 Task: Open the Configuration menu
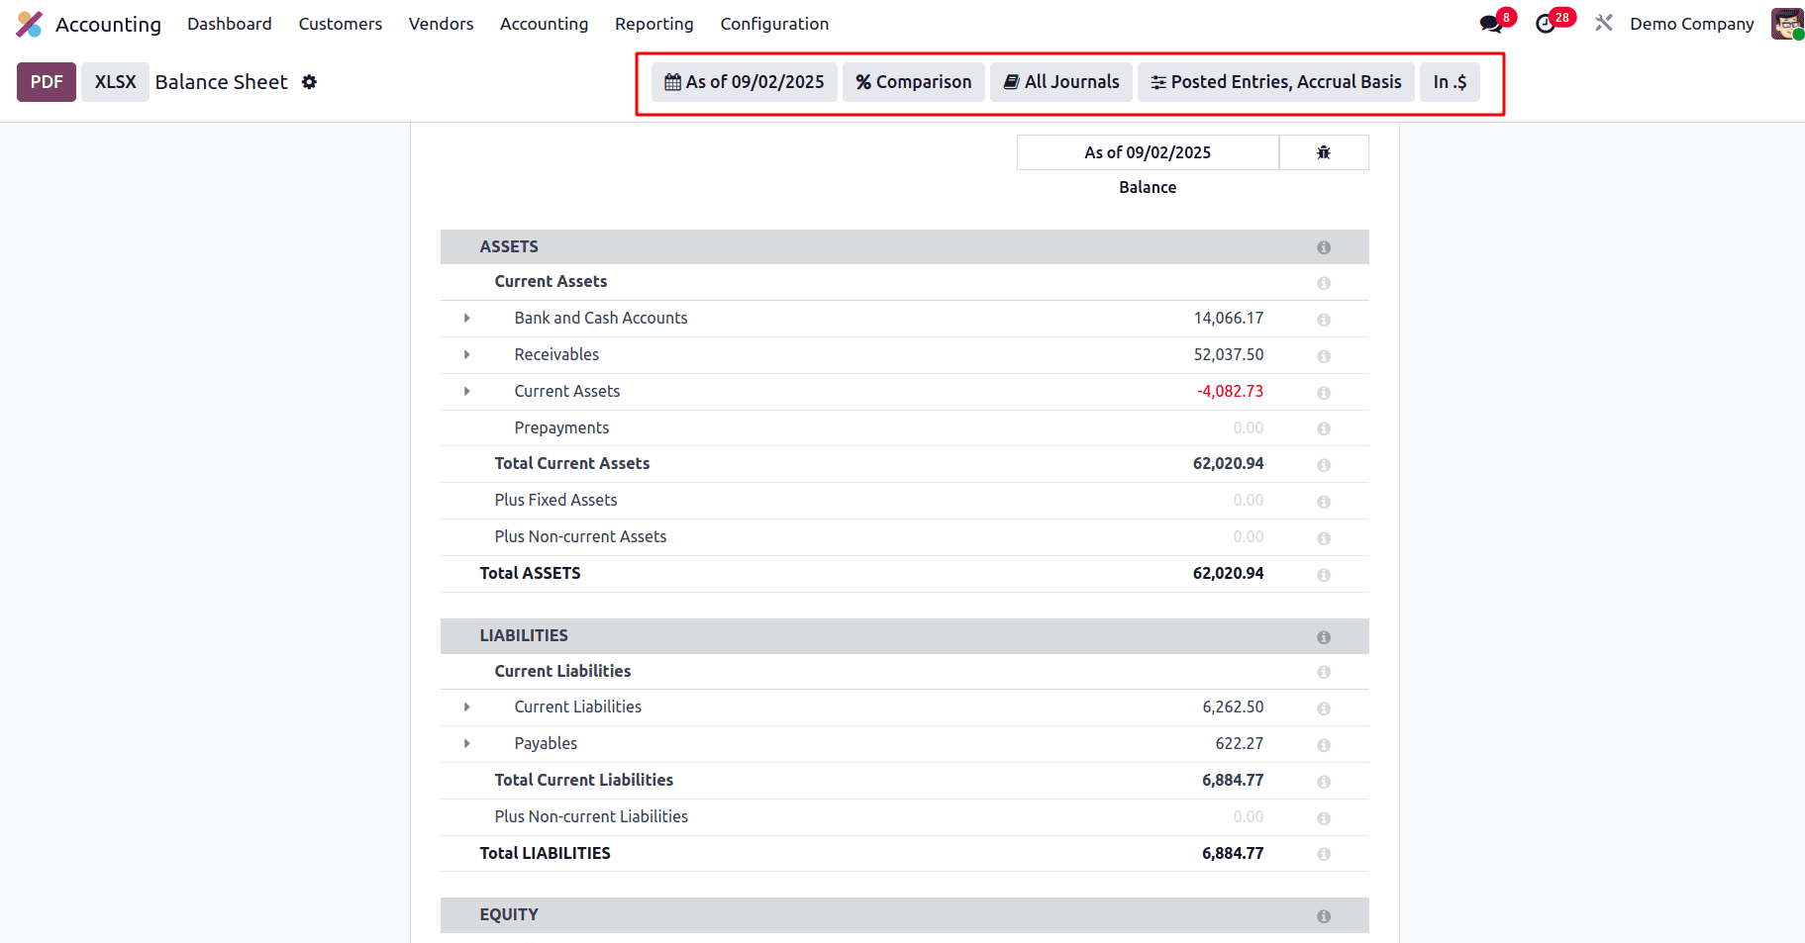[x=774, y=23]
